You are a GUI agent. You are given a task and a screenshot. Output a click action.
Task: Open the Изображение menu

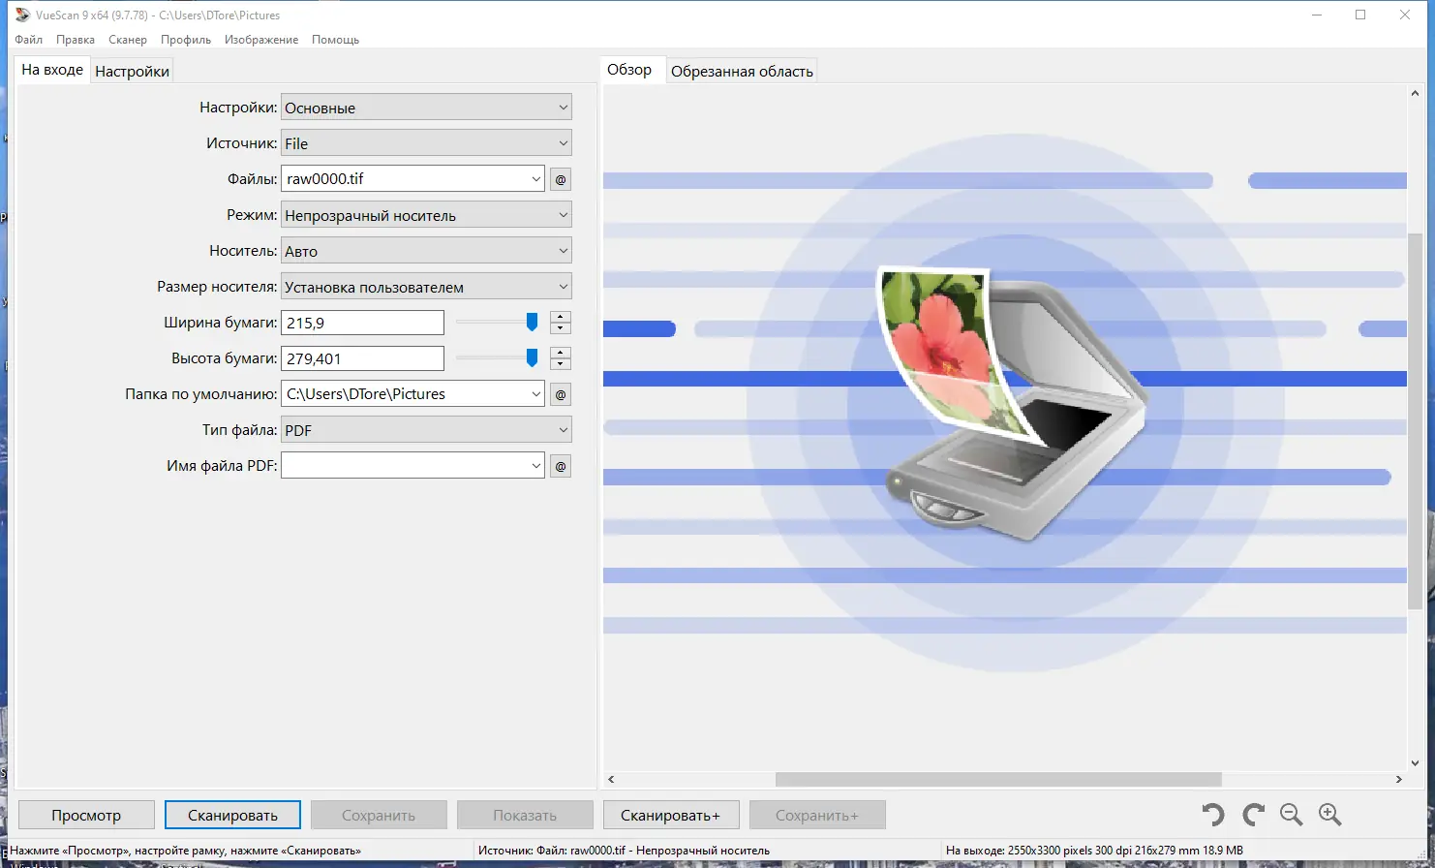coord(260,40)
